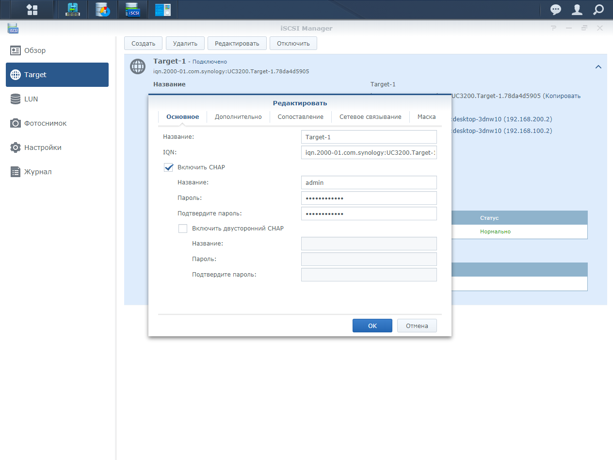The width and height of the screenshot is (613, 460).
Task: Select Target in the sidebar
Action: [x=57, y=75]
